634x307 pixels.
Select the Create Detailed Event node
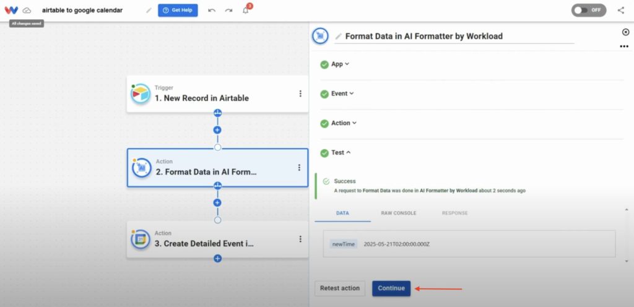click(217, 239)
